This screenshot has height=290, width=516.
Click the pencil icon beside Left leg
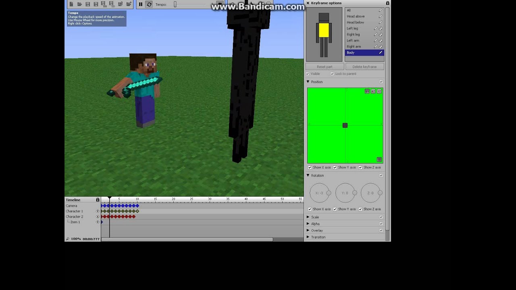(376, 28)
